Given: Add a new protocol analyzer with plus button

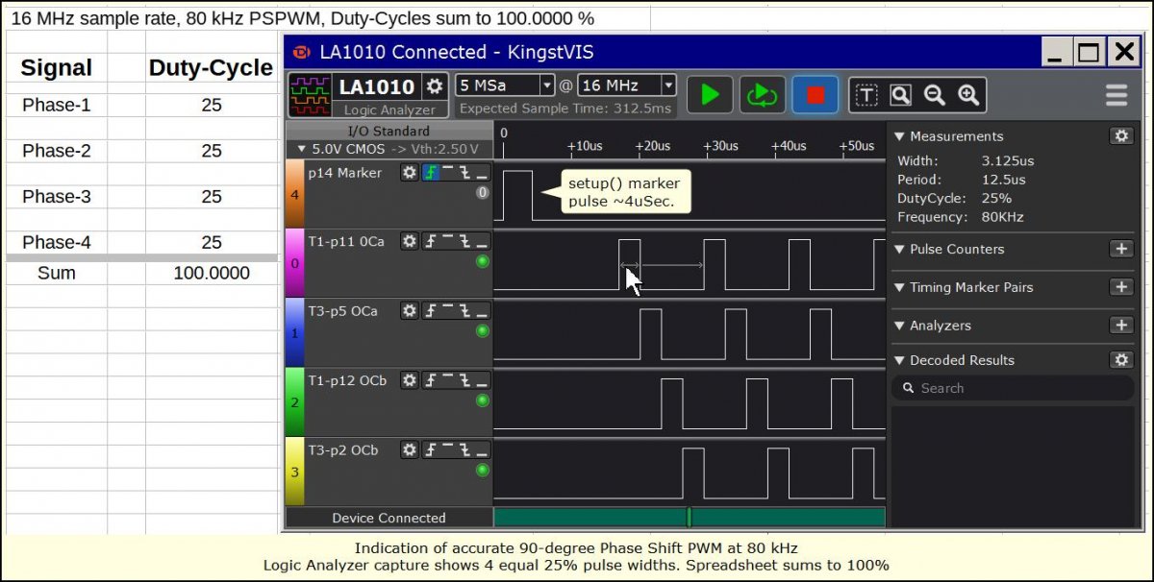Looking at the screenshot, I should [1121, 326].
